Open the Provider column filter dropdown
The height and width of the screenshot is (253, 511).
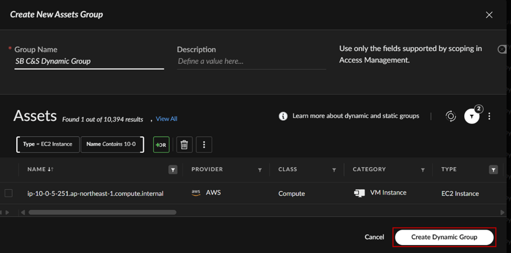(259, 170)
